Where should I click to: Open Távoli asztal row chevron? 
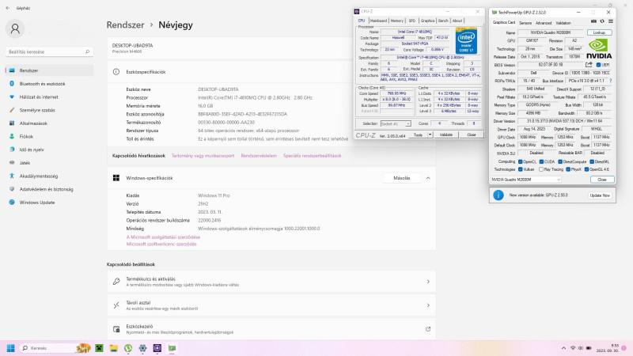click(x=428, y=305)
